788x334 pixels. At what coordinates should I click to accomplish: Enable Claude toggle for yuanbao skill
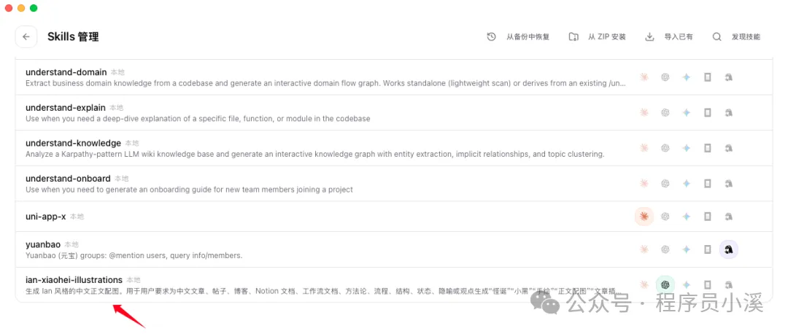click(644, 249)
